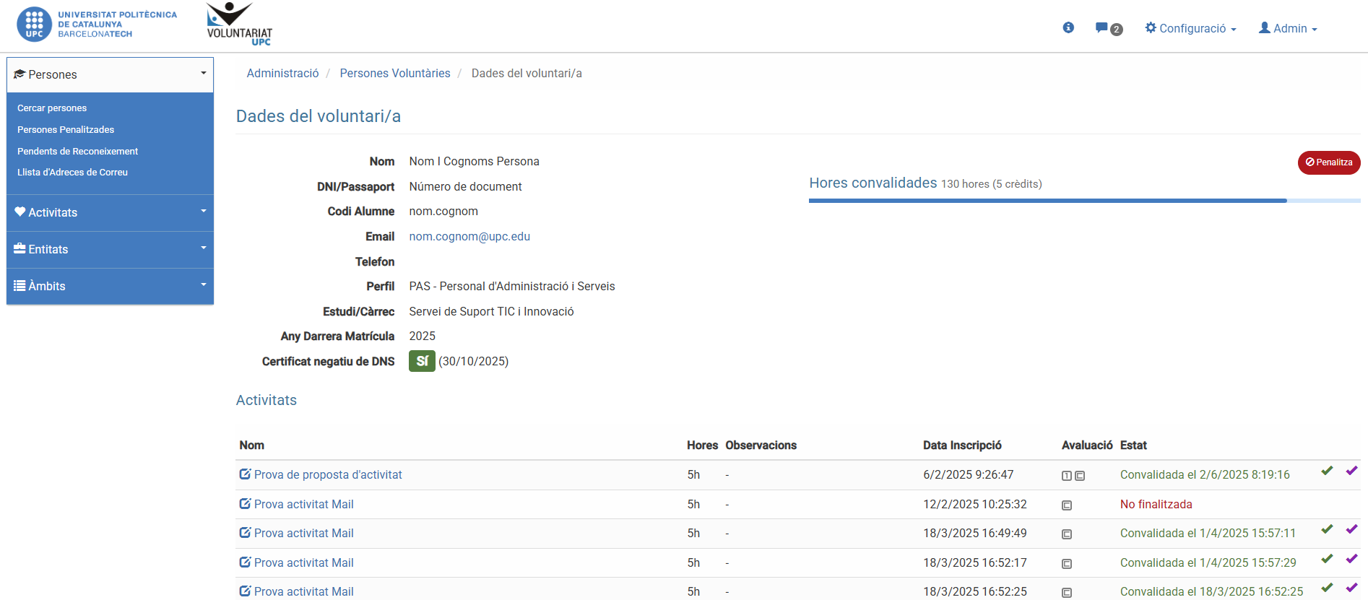Expand the Activitats sidebar section
The height and width of the screenshot is (600, 1368).
(110, 212)
